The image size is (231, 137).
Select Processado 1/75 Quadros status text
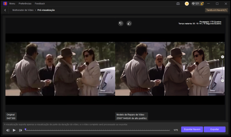(210, 22)
